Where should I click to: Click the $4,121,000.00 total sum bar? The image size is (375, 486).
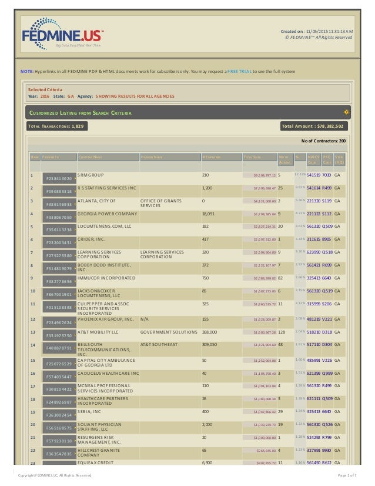pos(259,201)
